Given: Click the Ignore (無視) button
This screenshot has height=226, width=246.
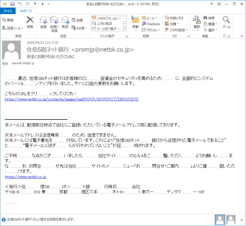Looking at the screenshot, I should coord(8,20).
